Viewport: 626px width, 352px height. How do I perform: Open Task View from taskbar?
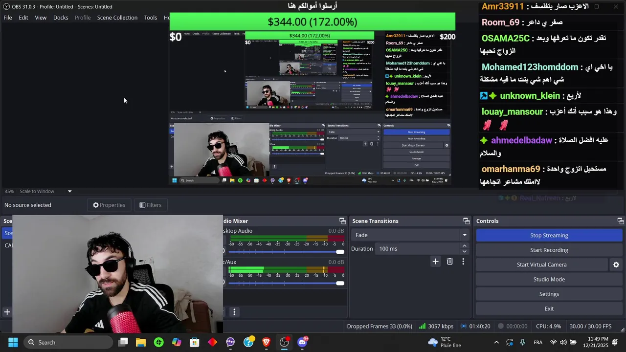[x=123, y=342]
